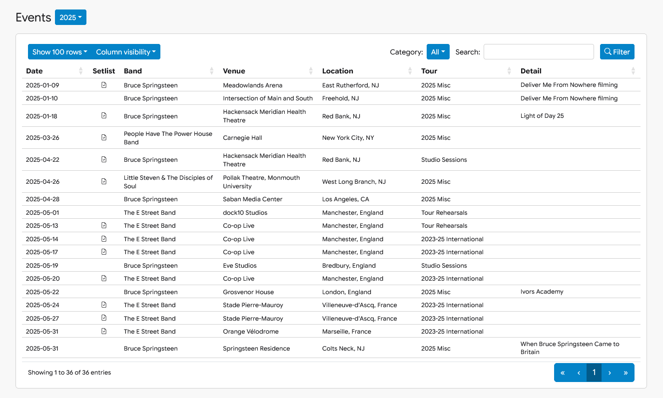Click setlist icon for 2025-05-24 show
The width and height of the screenshot is (663, 398).
(104, 305)
